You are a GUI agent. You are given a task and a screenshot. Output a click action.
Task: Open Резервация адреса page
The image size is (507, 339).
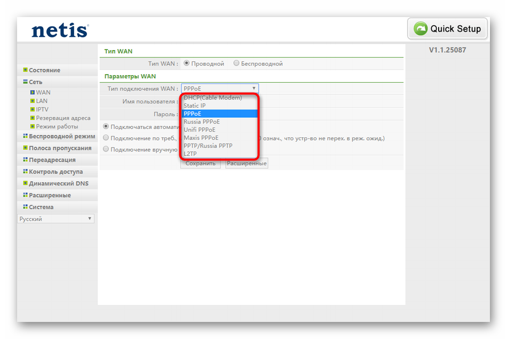point(64,118)
